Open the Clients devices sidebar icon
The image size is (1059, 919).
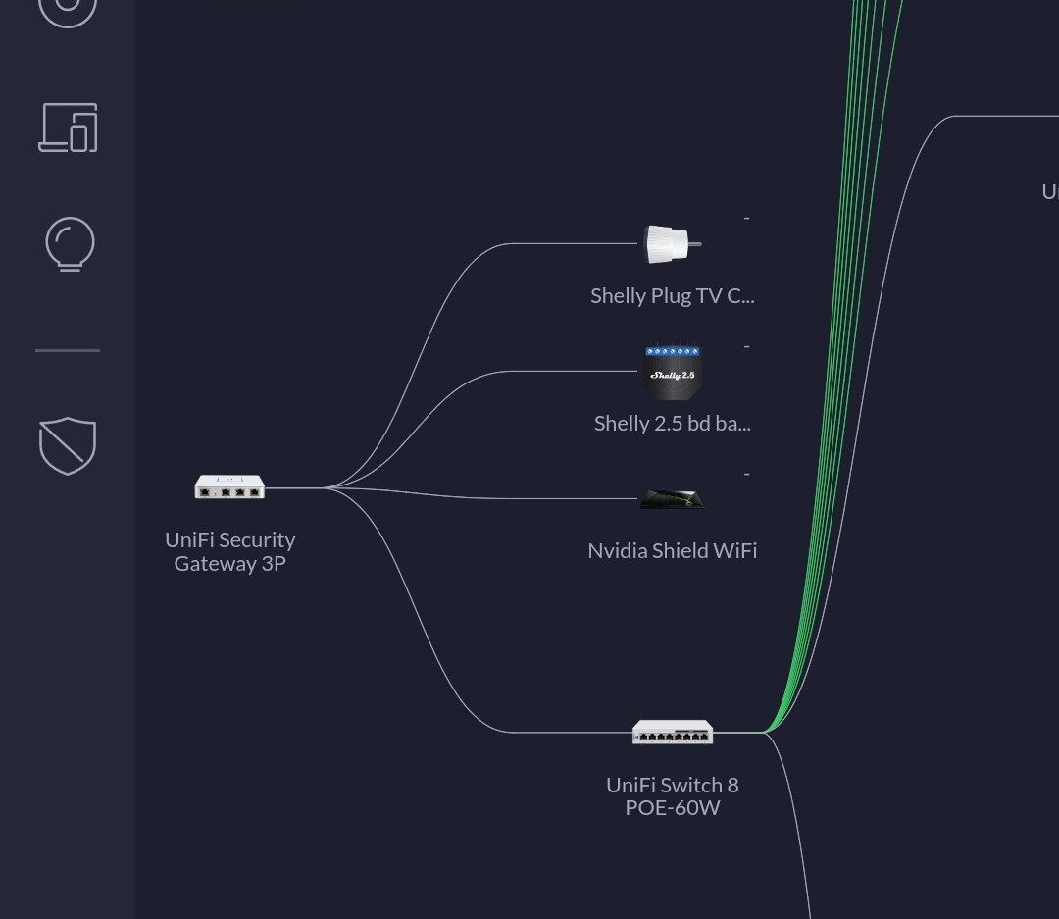[68, 128]
